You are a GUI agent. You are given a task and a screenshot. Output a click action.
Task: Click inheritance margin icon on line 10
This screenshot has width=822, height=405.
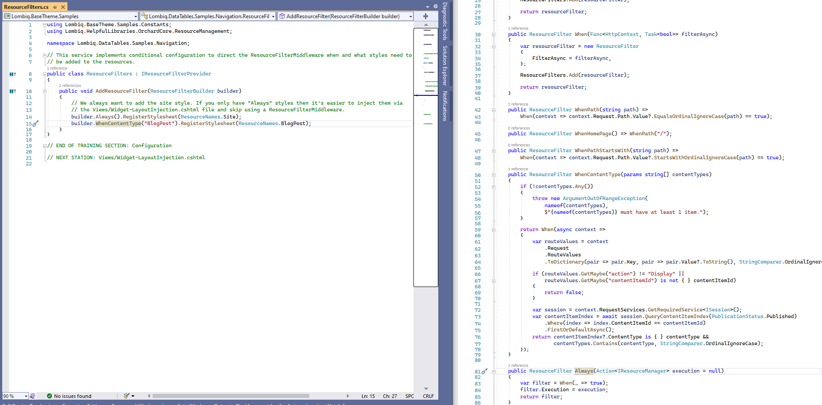[x=13, y=91]
